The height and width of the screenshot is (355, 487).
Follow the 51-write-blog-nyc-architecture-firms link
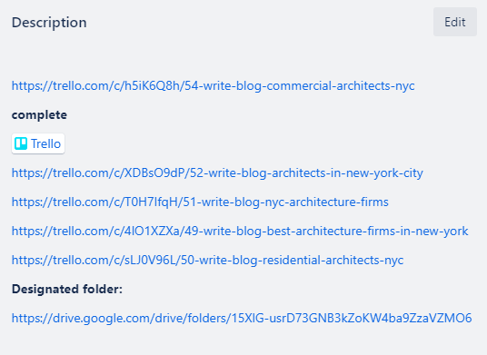tap(200, 202)
